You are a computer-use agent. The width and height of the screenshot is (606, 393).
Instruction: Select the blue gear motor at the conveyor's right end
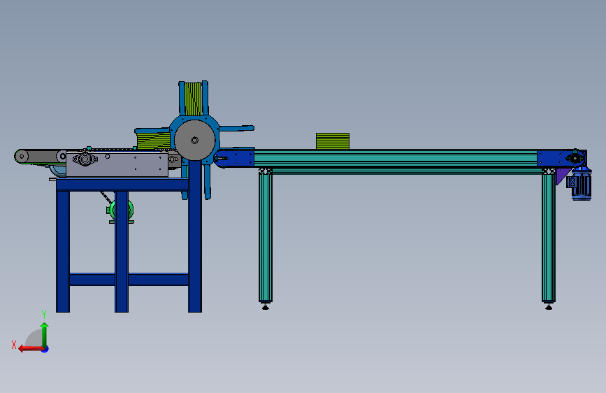click(x=581, y=184)
